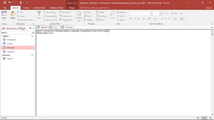
Task: Collapse the navigation pane shutter
Action: [x=33, y=28]
